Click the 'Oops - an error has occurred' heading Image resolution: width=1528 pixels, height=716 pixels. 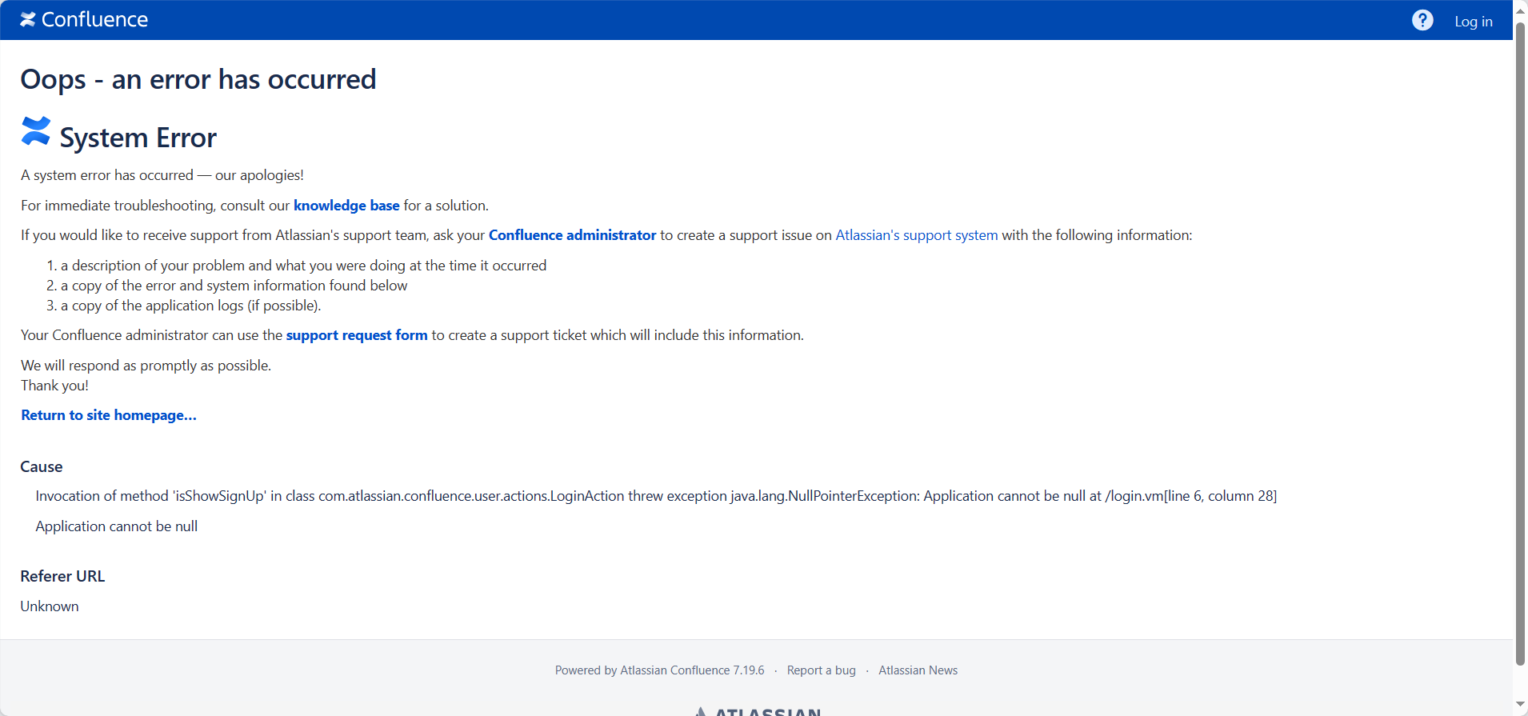pyautogui.click(x=198, y=79)
